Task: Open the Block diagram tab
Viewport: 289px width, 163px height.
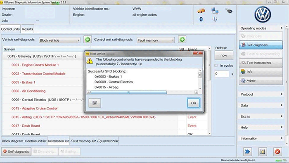Action: (x=12, y=141)
